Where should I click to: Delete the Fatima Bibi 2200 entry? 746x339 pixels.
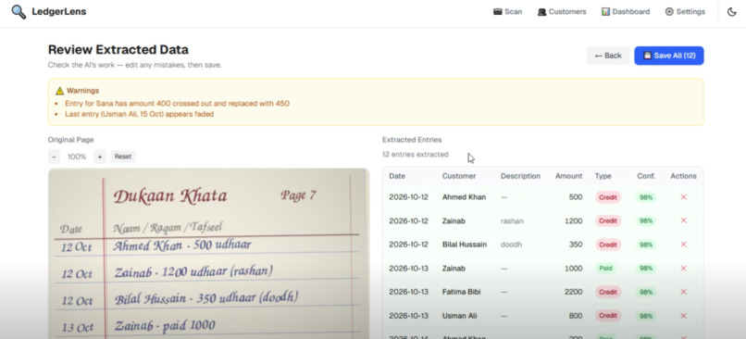684,292
